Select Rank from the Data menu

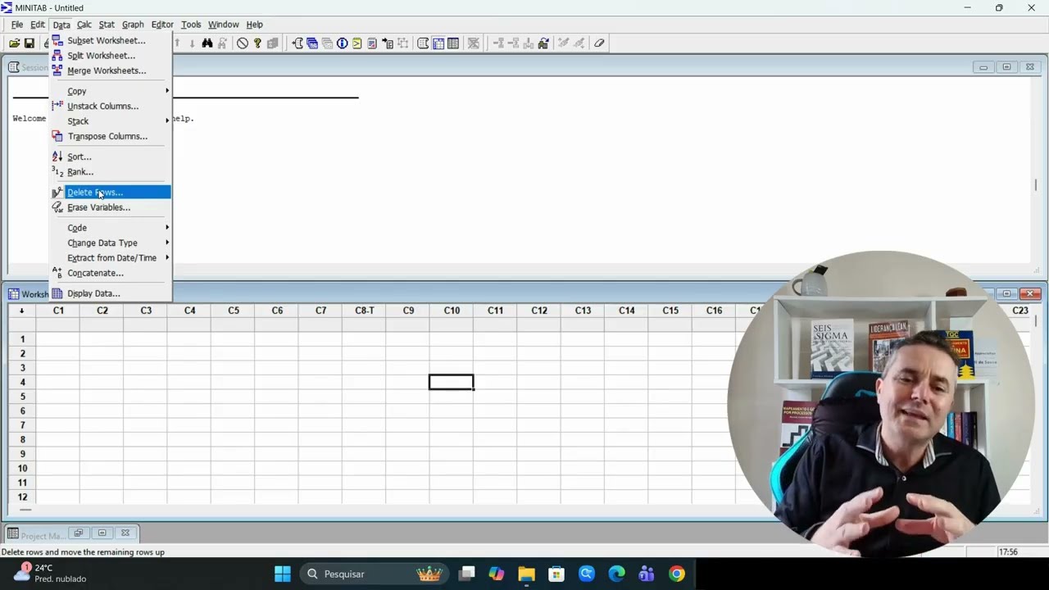pos(111,171)
